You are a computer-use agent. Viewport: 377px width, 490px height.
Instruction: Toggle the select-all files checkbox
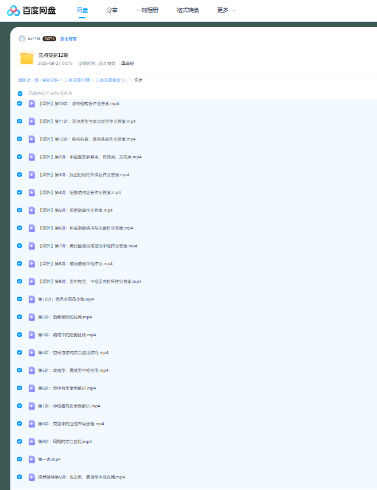(x=20, y=93)
